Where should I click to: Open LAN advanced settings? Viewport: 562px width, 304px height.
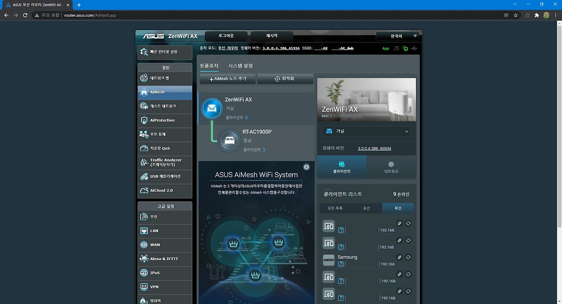pos(165,231)
